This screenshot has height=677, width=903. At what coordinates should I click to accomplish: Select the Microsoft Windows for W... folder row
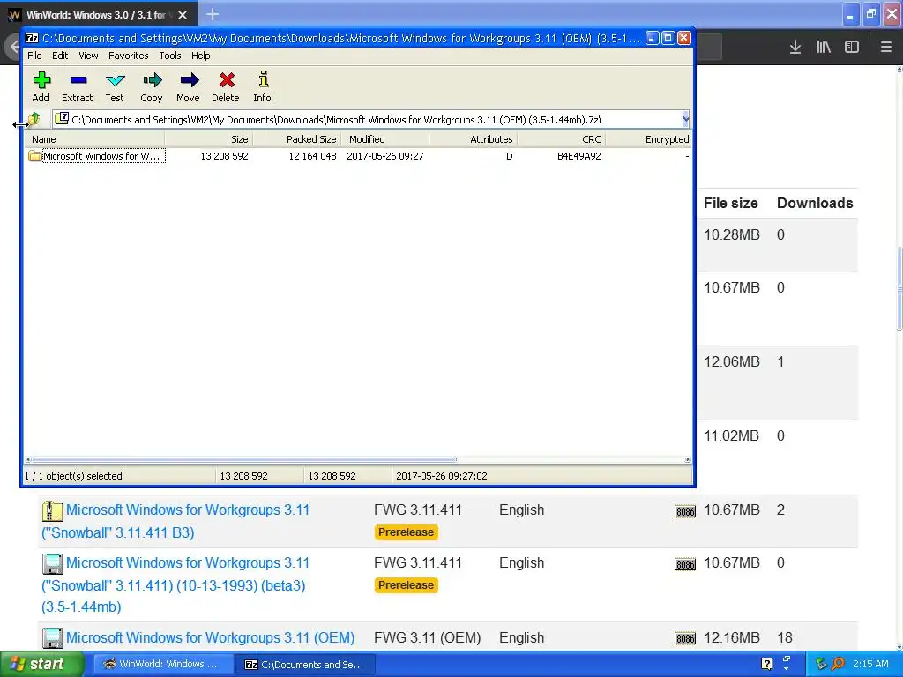point(358,156)
